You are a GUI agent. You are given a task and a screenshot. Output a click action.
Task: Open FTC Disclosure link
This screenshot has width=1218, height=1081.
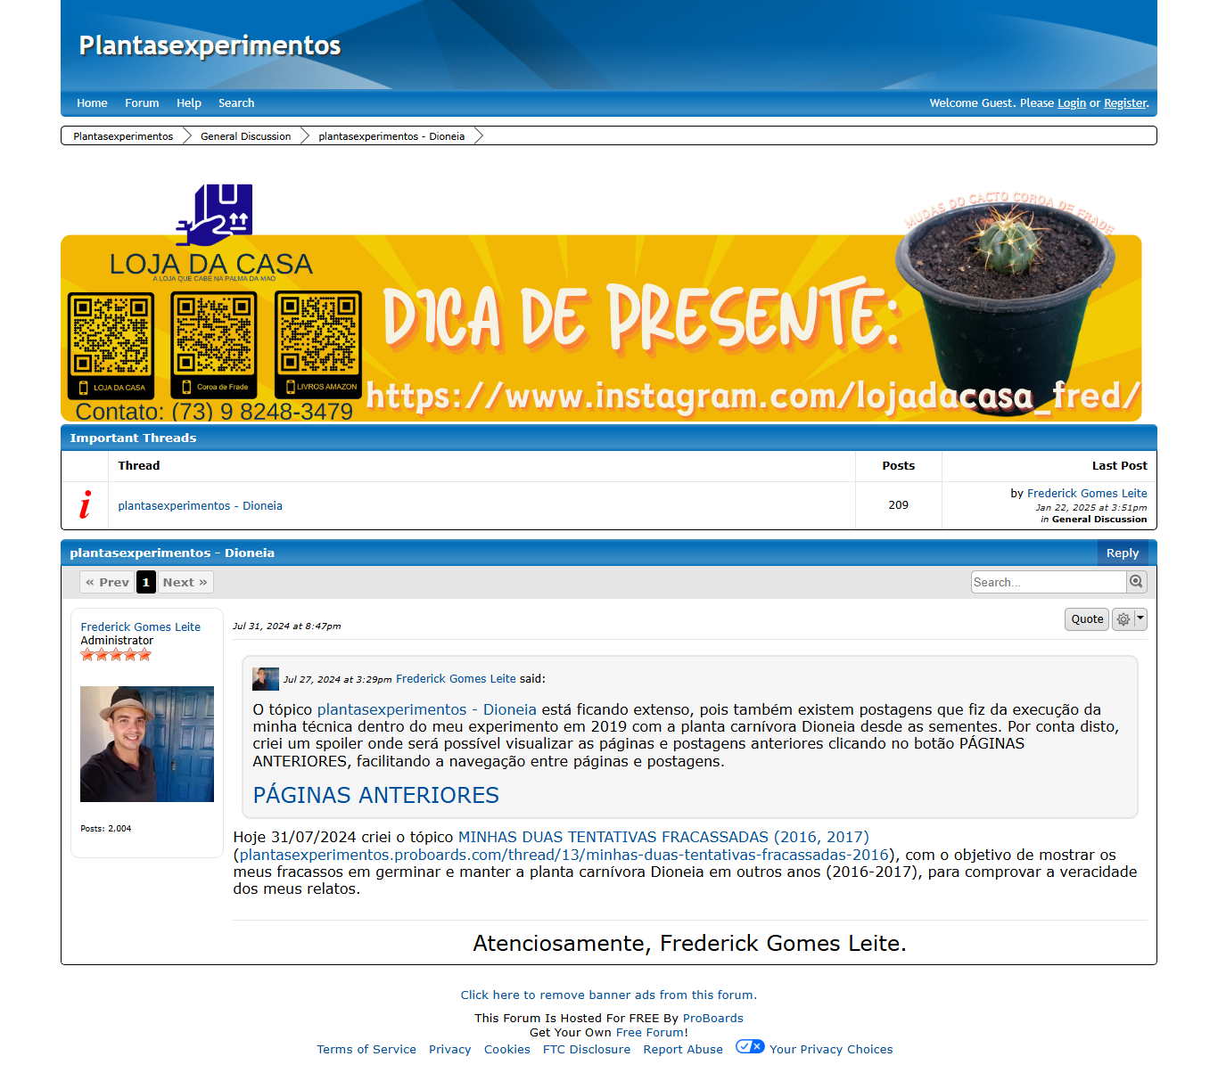[587, 1050]
